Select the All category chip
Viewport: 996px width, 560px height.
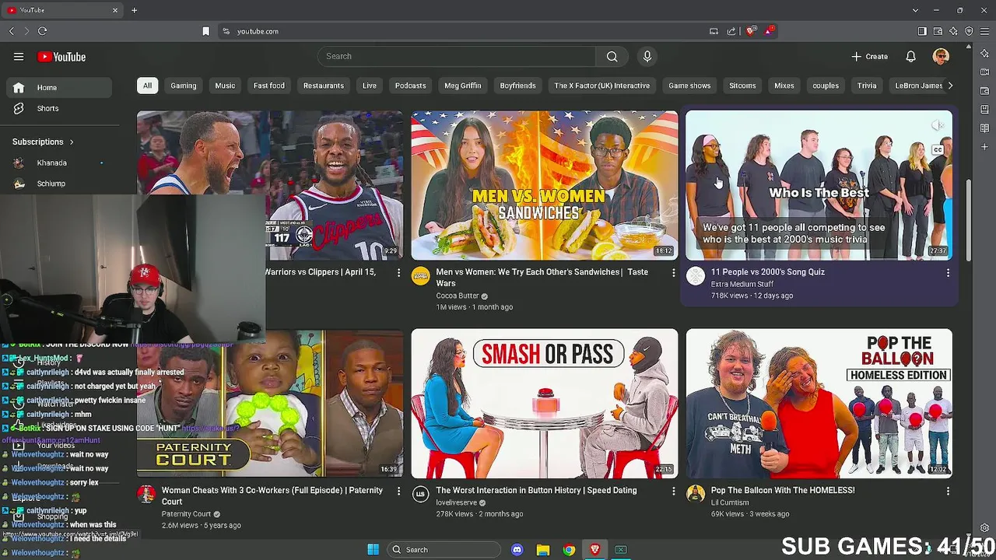(147, 86)
